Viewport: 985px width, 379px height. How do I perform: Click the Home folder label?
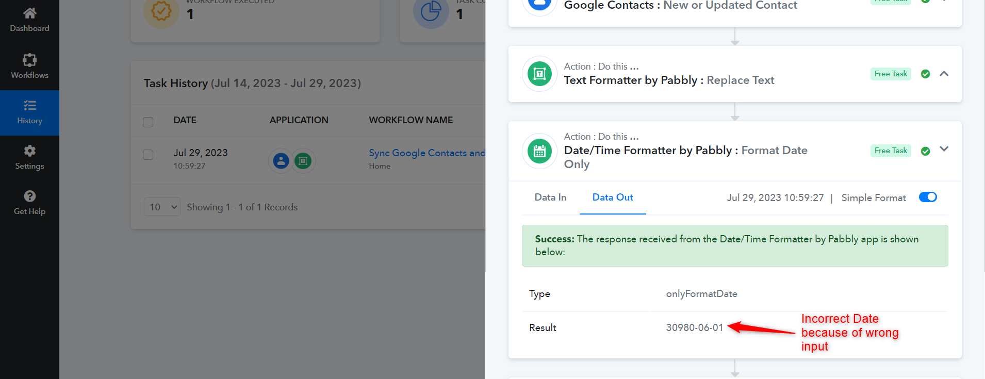coord(380,166)
